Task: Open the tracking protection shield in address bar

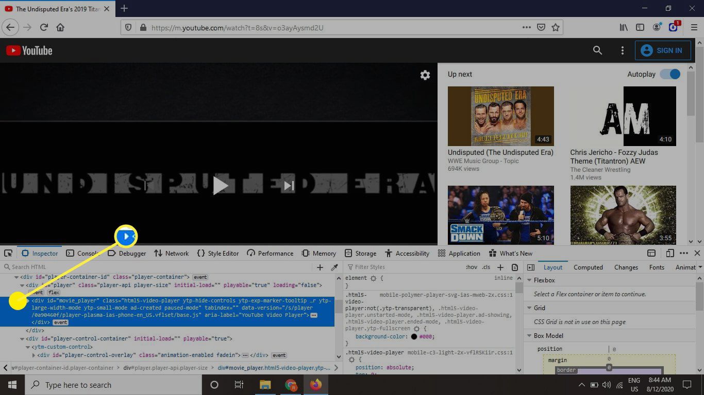Action: (x=129, y=28)
